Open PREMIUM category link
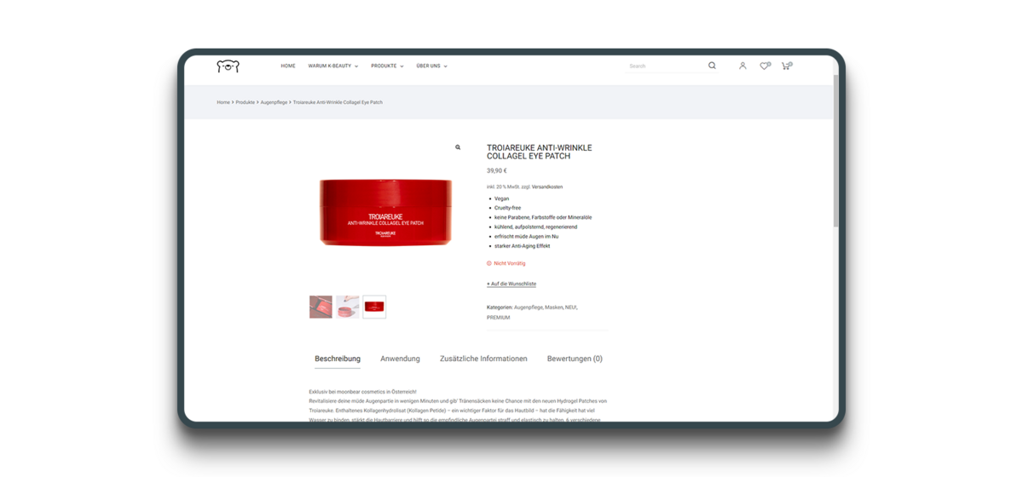Image resolution: width=1023 pixels, height=477 pixels. coord(499,317)
